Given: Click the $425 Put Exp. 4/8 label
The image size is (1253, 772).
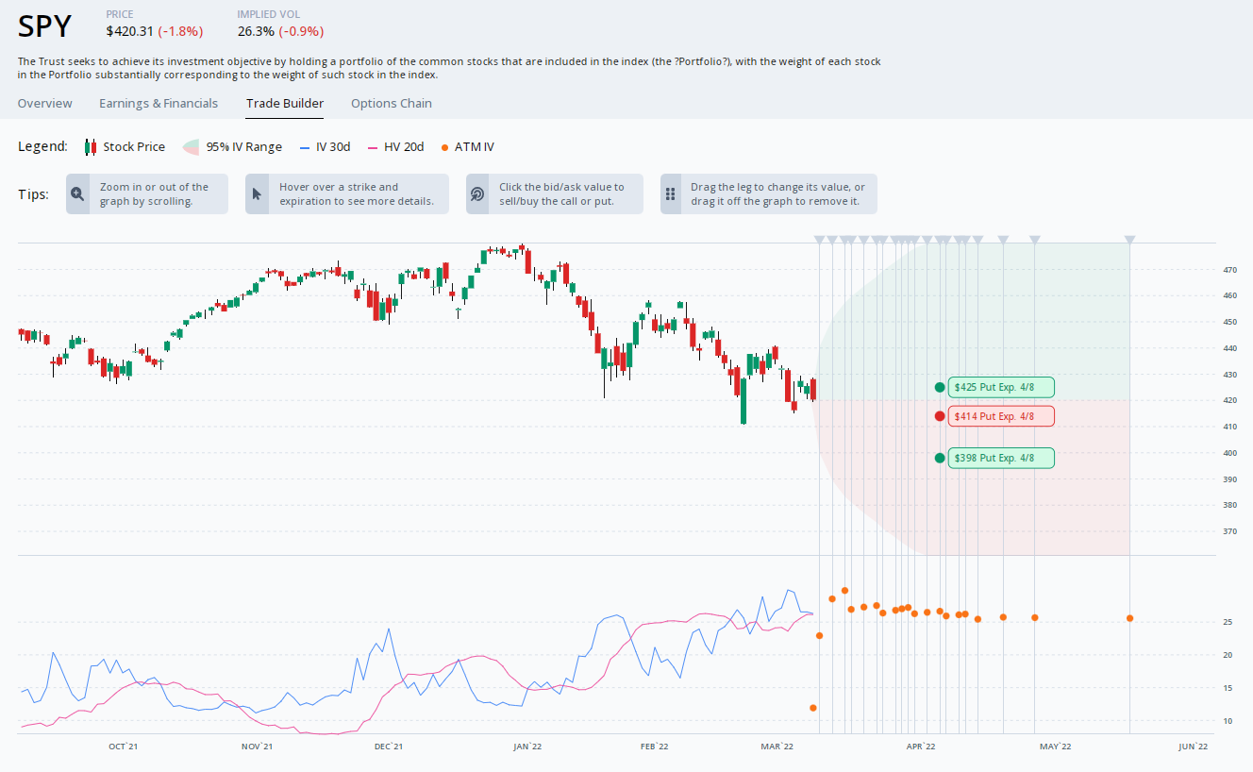Looking at the screenshot, I should [1001, 387].
